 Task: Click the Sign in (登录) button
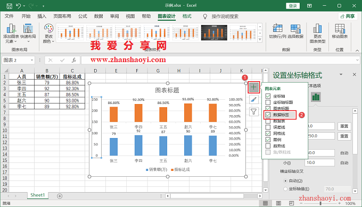[293, 6]
